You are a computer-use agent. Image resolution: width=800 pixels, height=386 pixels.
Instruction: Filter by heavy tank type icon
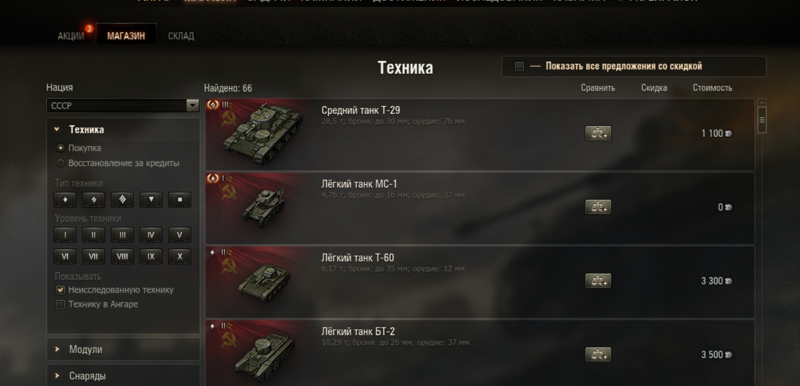[x=122, y=200]
